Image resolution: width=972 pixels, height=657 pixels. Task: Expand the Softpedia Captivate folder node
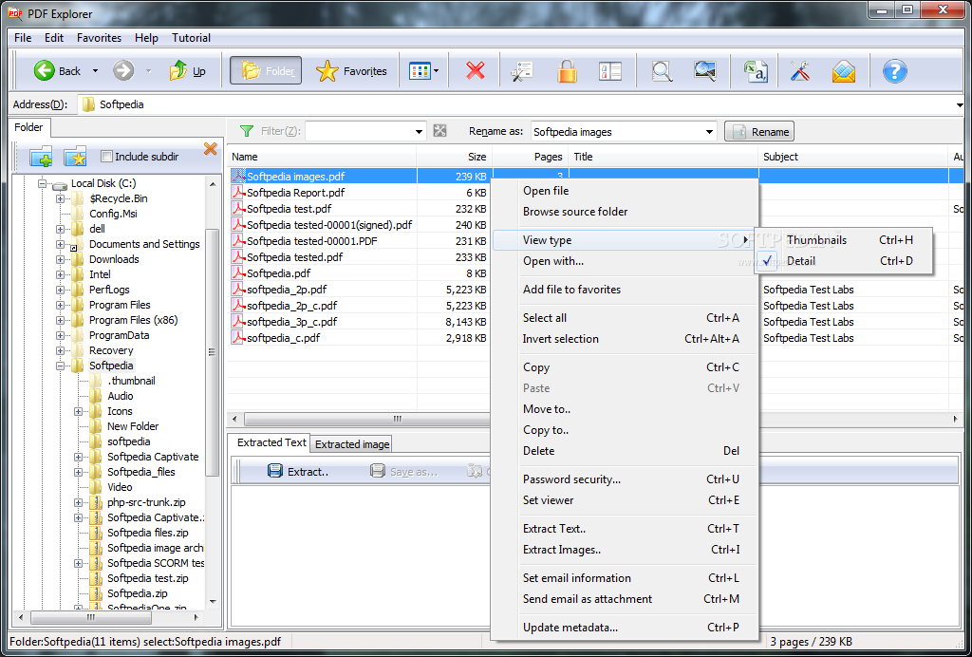pos(78,457)
